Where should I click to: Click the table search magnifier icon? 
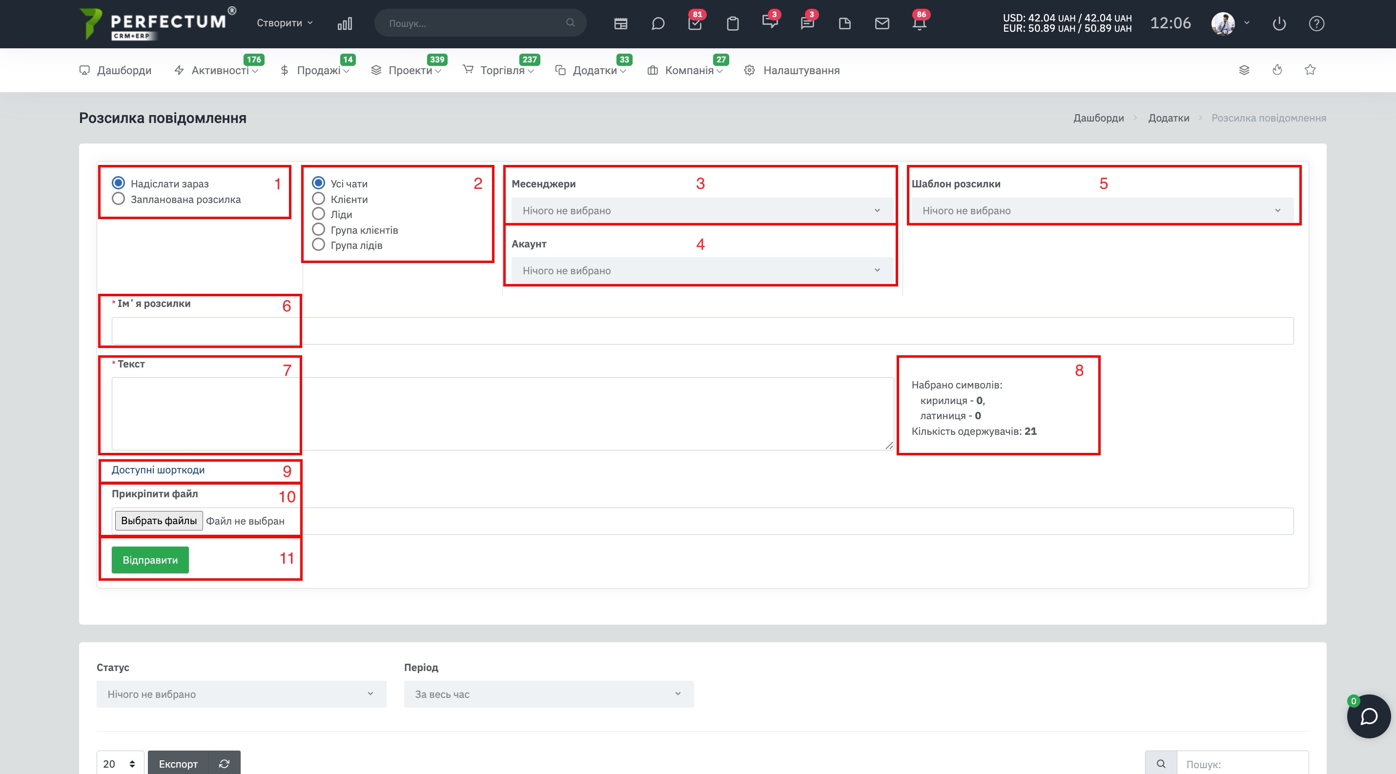coord(1161,763)
